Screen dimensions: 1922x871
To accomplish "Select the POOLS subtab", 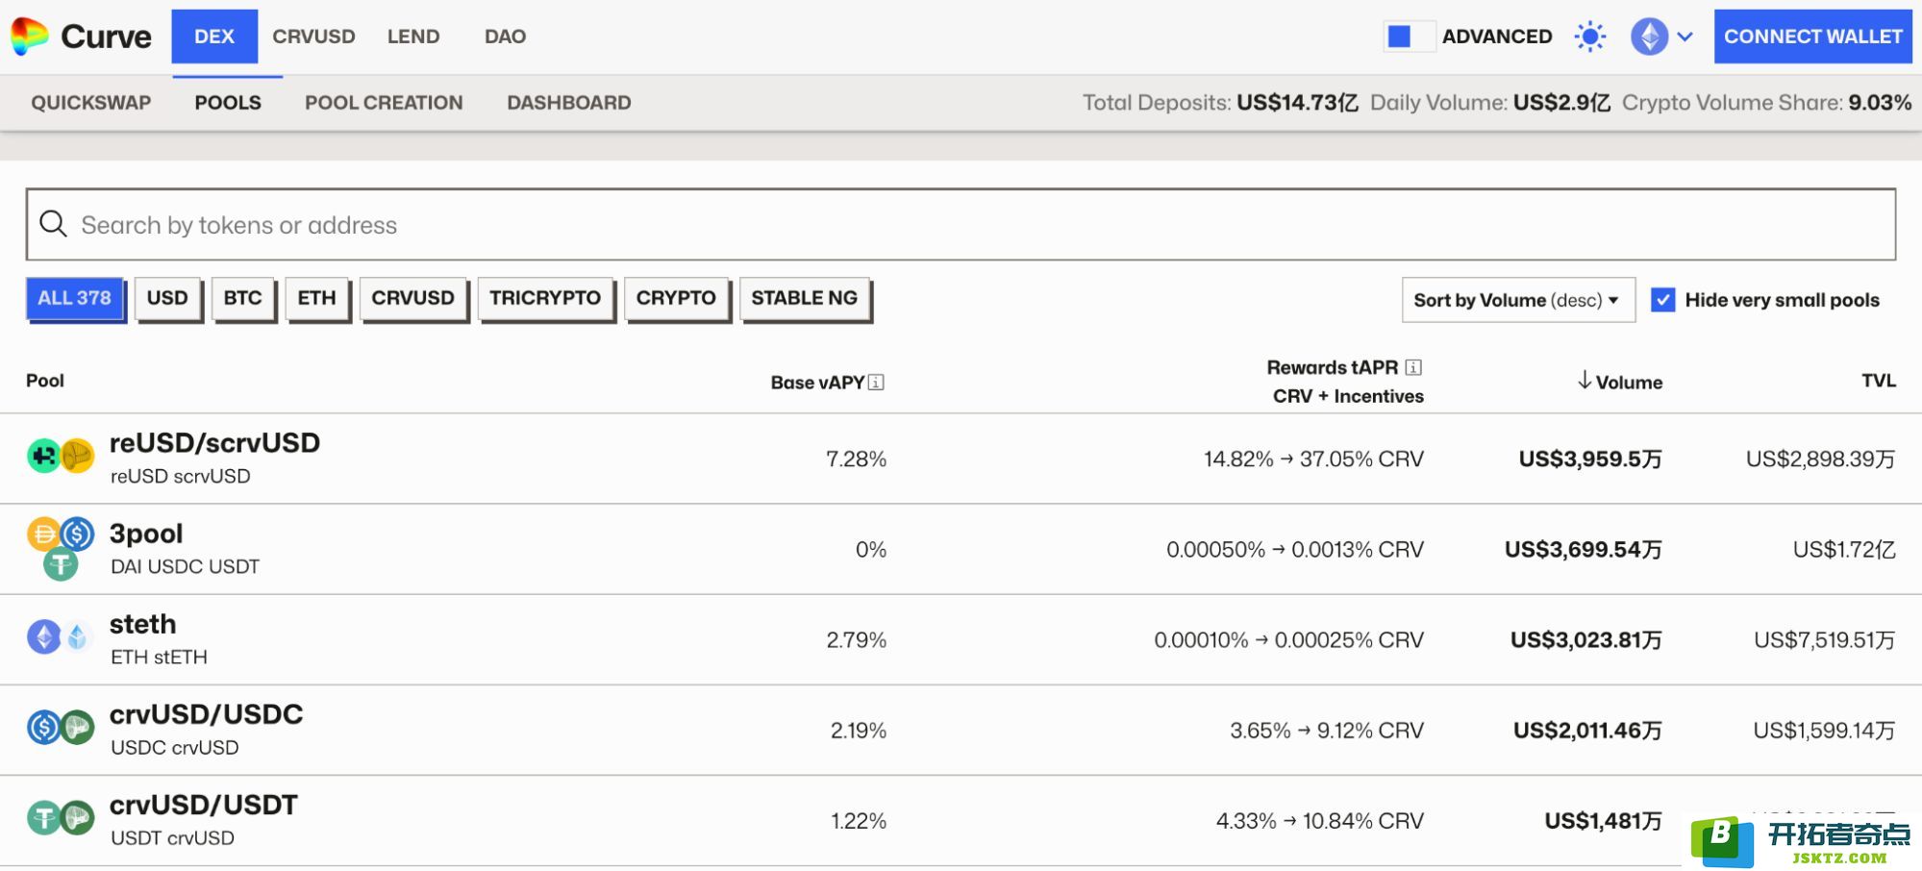I will coord(228,102).
